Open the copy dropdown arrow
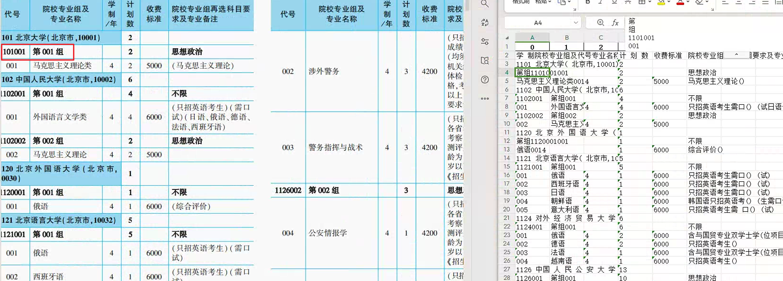783x281 pixels. (569, 2)
